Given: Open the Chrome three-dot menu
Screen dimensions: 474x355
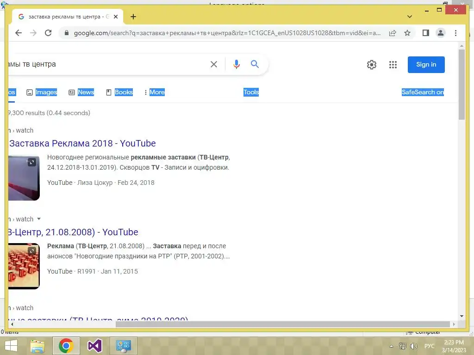Looking at the screenshot, I should [455, 33].
